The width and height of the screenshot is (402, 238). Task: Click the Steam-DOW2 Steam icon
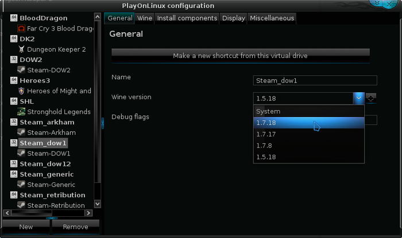21,70
